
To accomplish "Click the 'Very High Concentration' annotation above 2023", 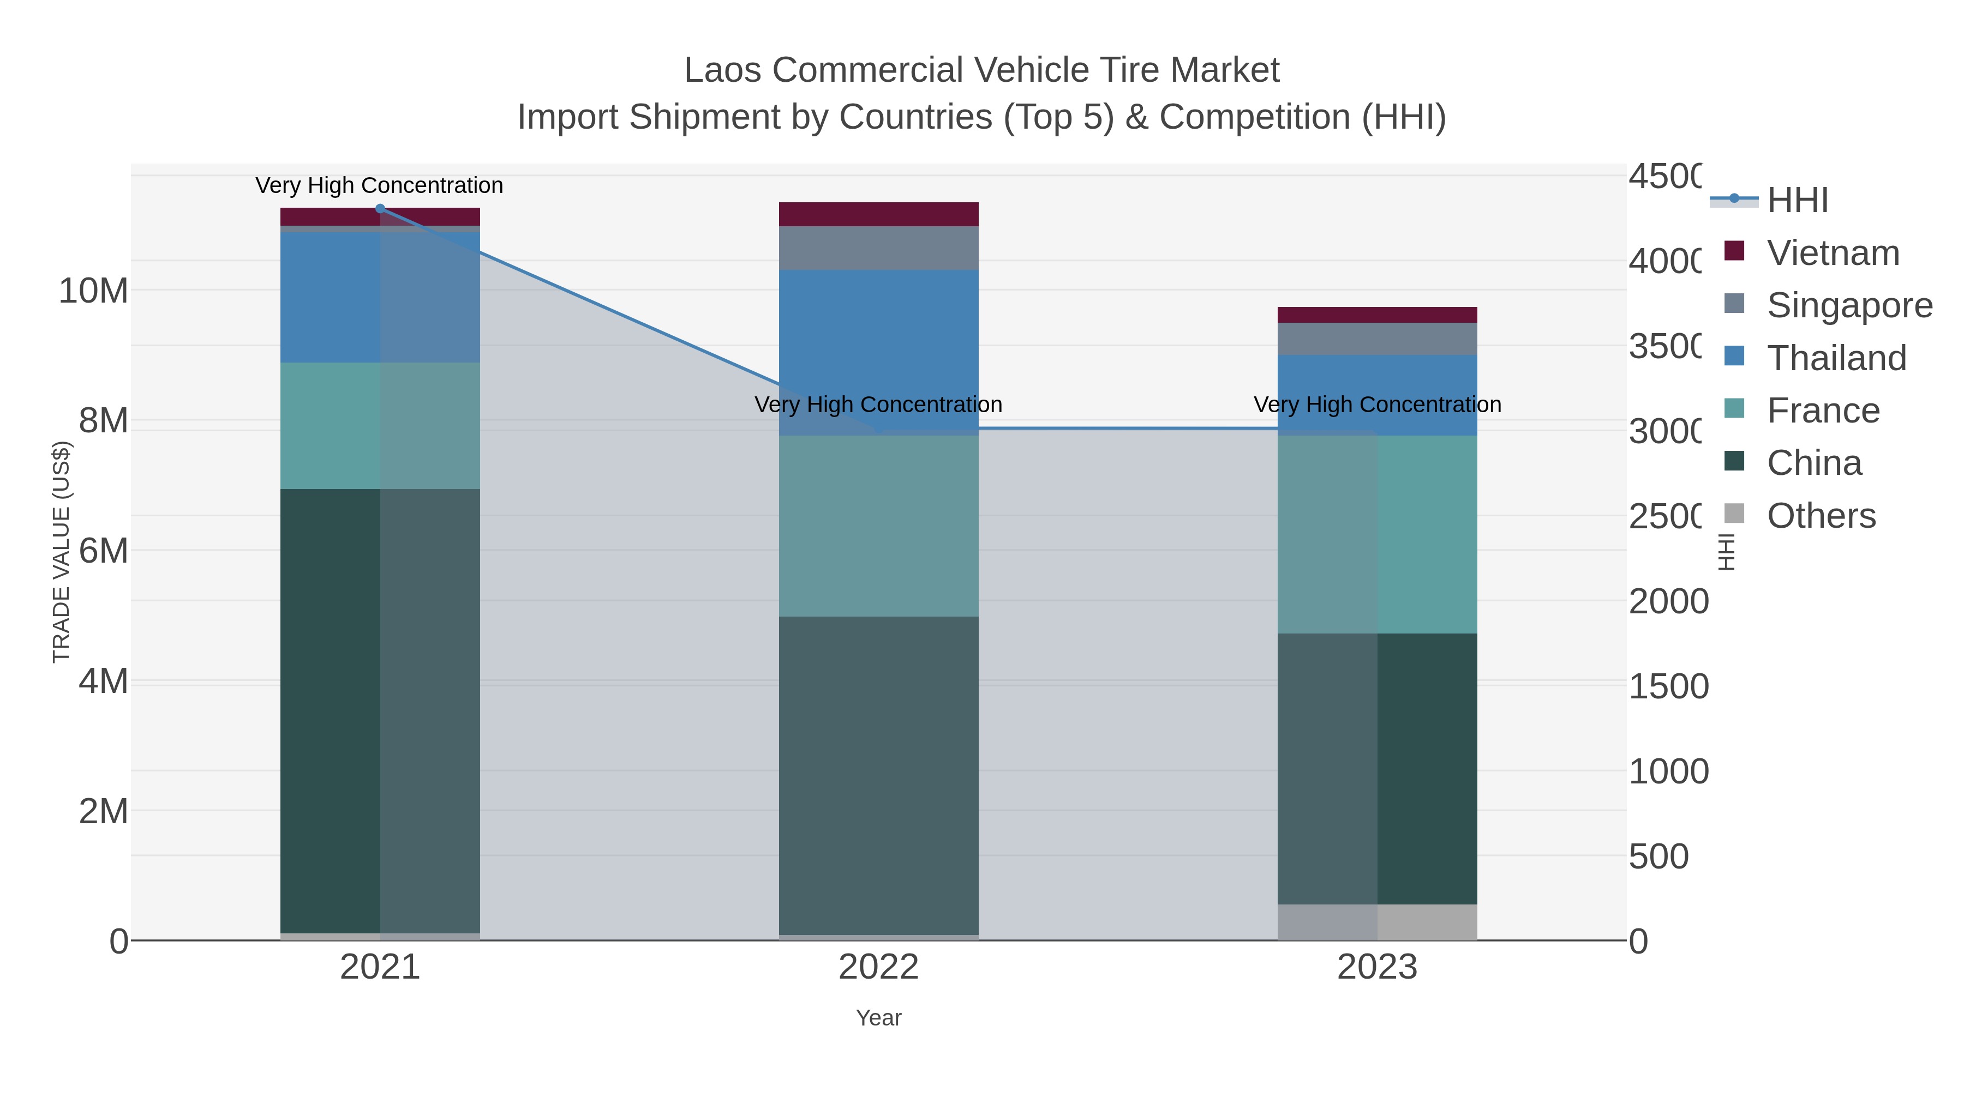I will click(x=1378, y=405).
